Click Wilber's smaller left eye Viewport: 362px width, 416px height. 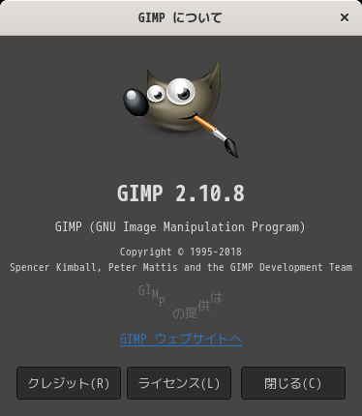click(x=156, y=94)
